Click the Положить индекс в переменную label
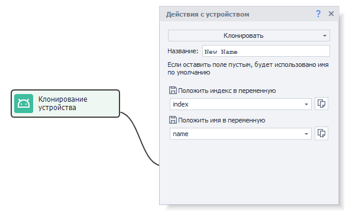 227,91
